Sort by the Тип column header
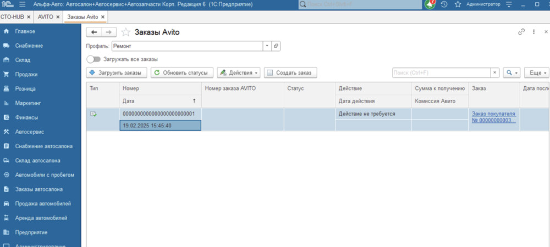This screenshot has height=247, width=550. coord(103,95)
